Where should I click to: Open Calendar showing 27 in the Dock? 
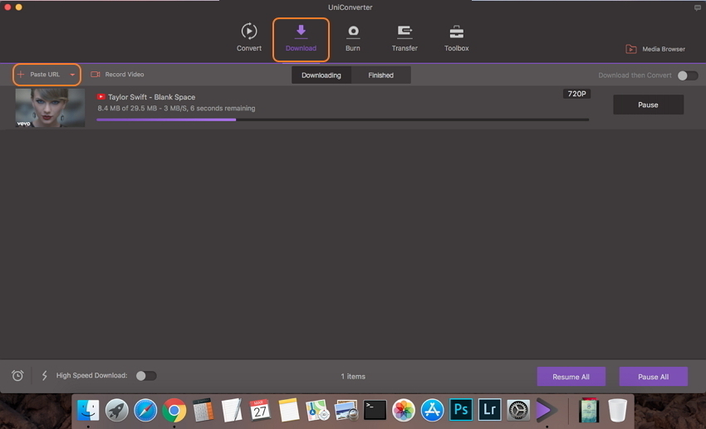[260, 410]
